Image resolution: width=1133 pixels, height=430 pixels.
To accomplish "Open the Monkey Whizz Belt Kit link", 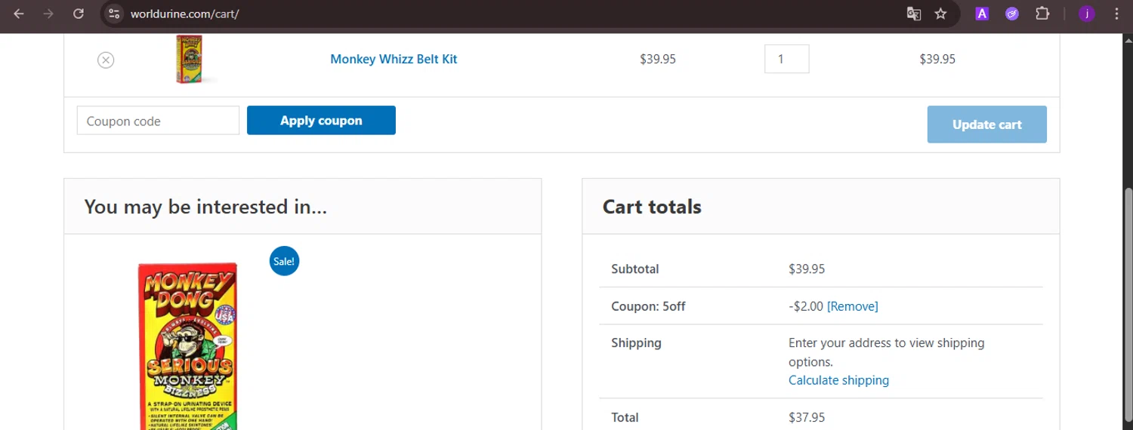I will tap(394, 59).
